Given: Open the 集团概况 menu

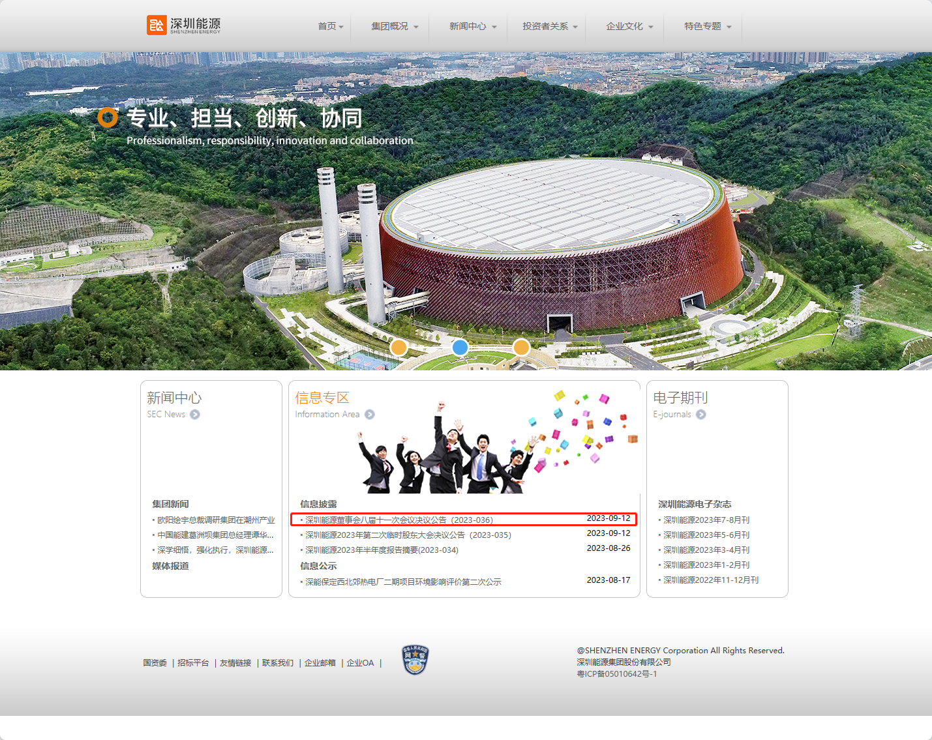Looking at the screenshot, I should (389, 27).
